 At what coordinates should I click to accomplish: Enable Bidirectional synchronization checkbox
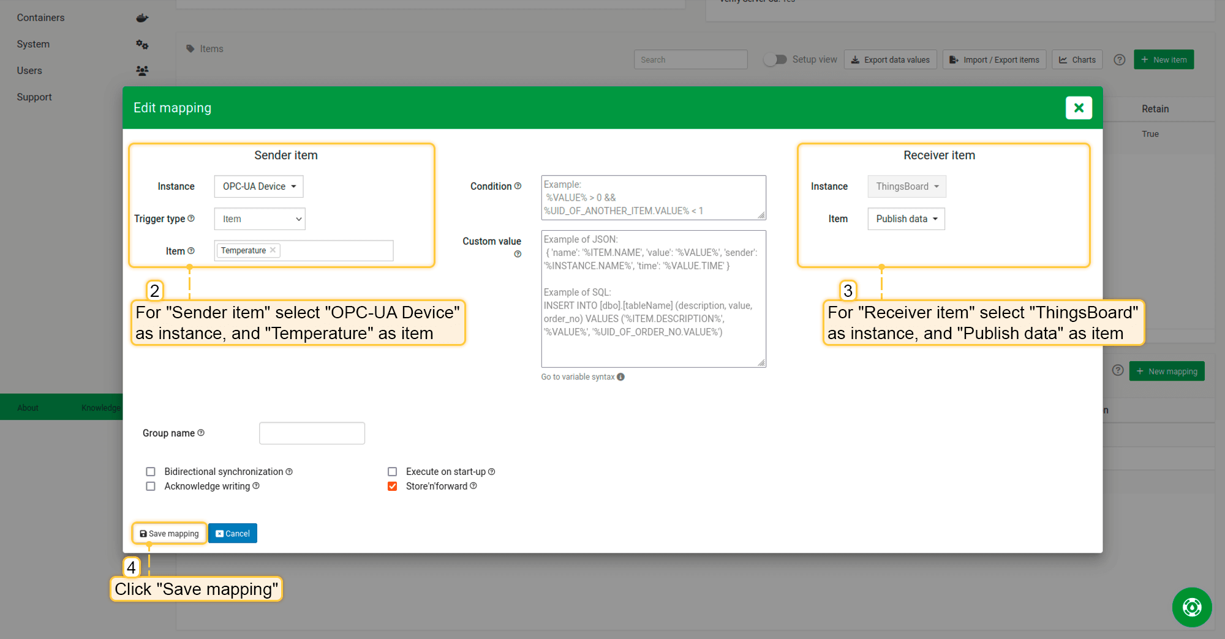(151, 472)
